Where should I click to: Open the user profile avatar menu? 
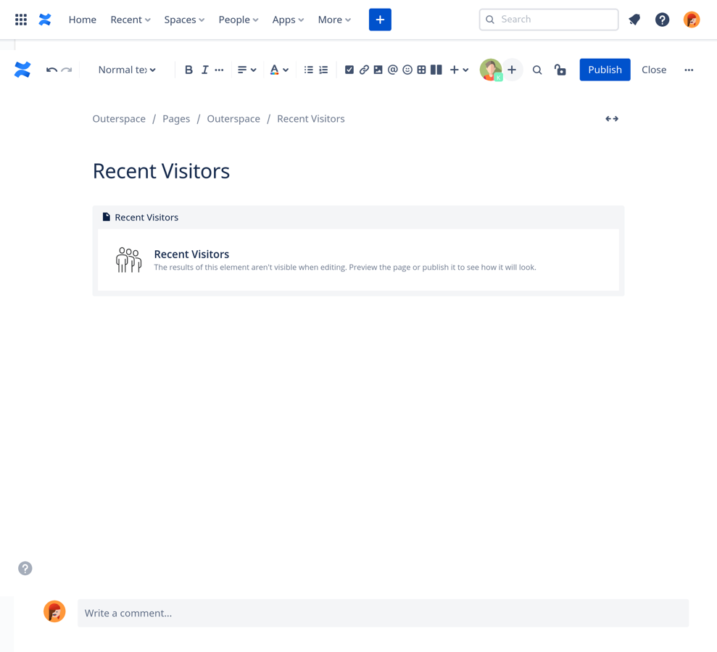coord(692,20)
